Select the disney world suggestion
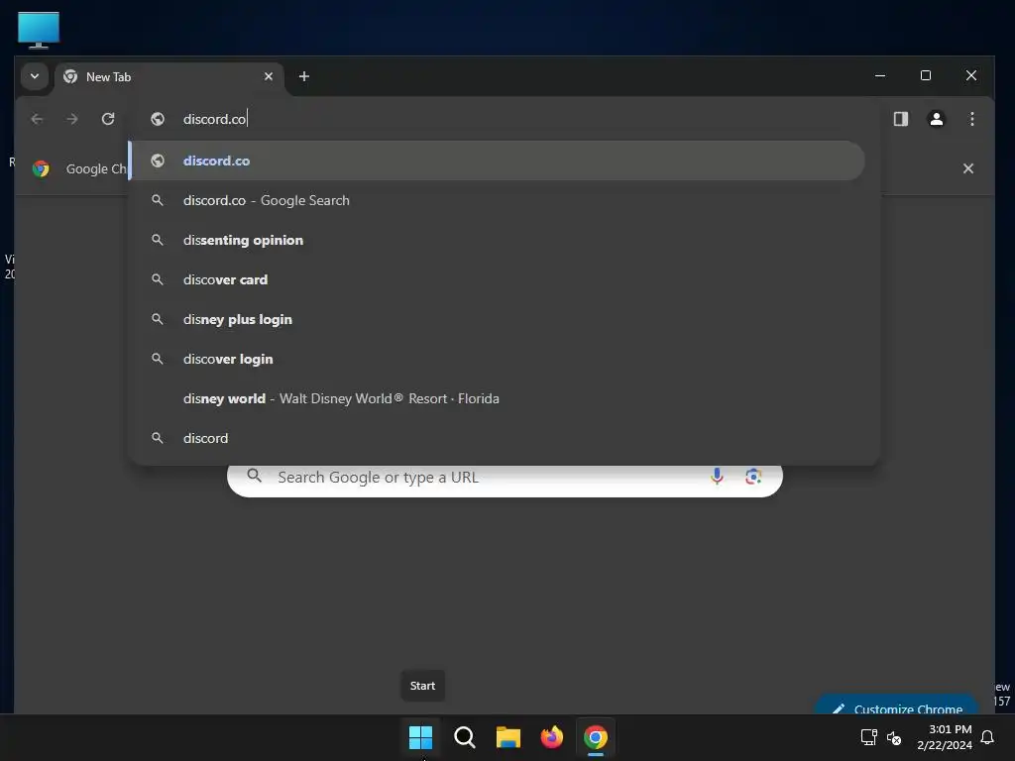This screenshot has width=1015, height=761. click(x=497, y=398)
